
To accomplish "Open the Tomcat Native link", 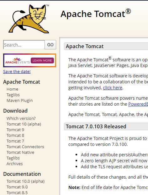I will tap(20, 152).
